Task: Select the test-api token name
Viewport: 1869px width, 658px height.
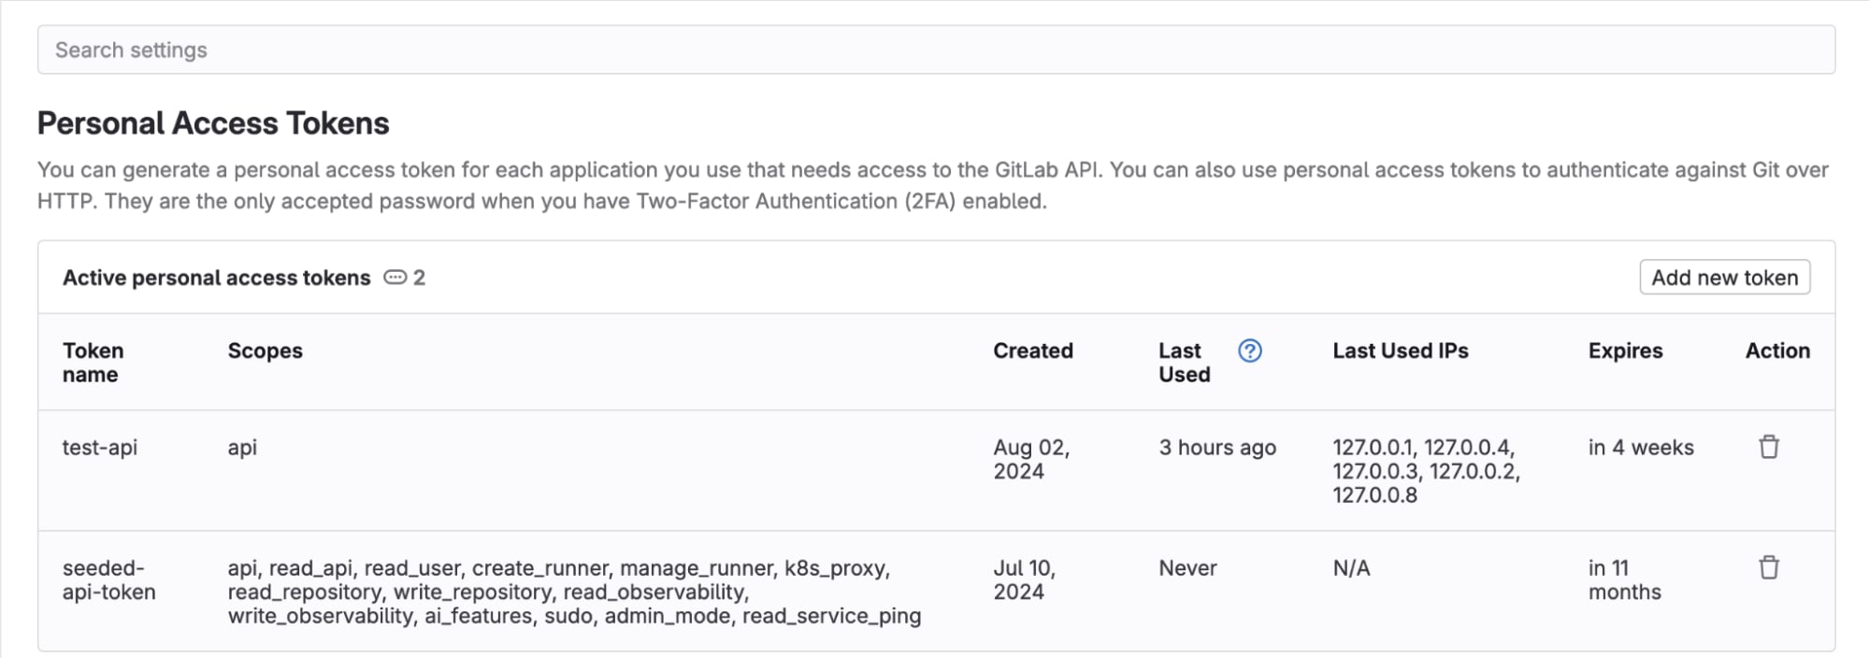Action: (100, 448)
